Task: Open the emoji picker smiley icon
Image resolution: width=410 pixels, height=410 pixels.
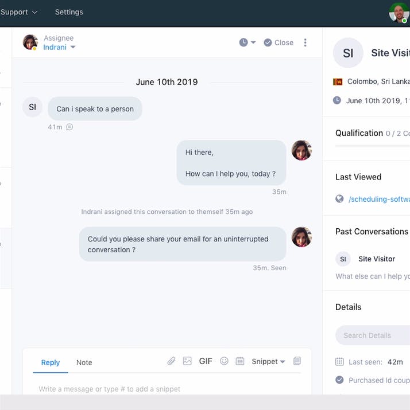Action: [x=224, y=361]
